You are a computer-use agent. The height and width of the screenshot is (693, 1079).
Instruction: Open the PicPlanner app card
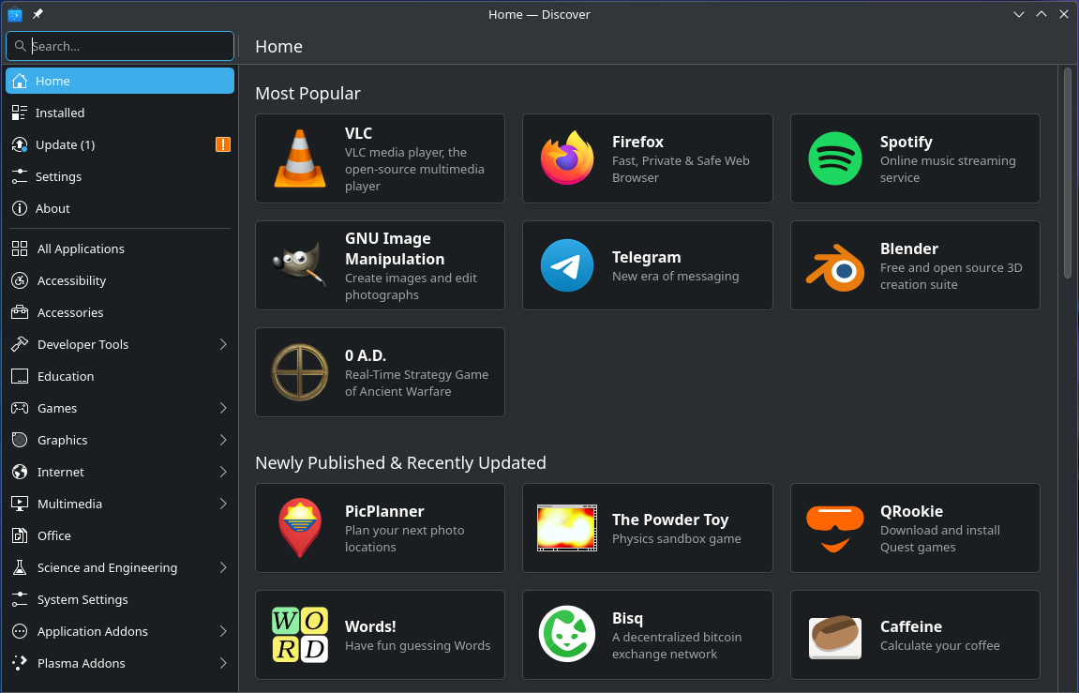380,528
